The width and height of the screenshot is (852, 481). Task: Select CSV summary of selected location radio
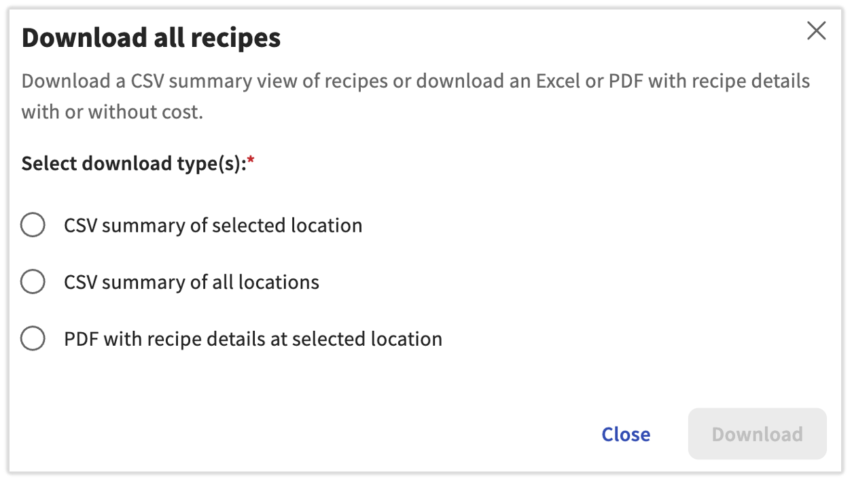[x=33, y=225]
